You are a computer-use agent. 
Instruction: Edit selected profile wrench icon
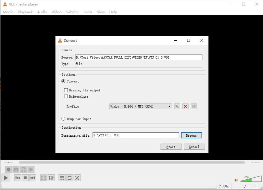177,106
